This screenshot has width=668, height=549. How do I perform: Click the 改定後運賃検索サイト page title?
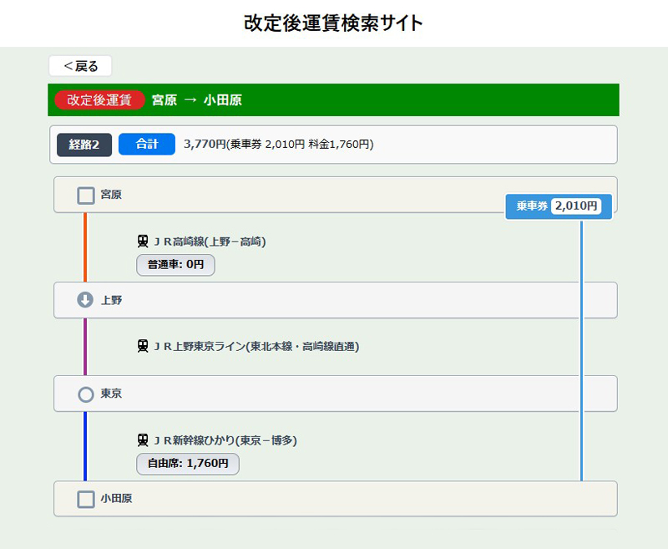[334, 23]
